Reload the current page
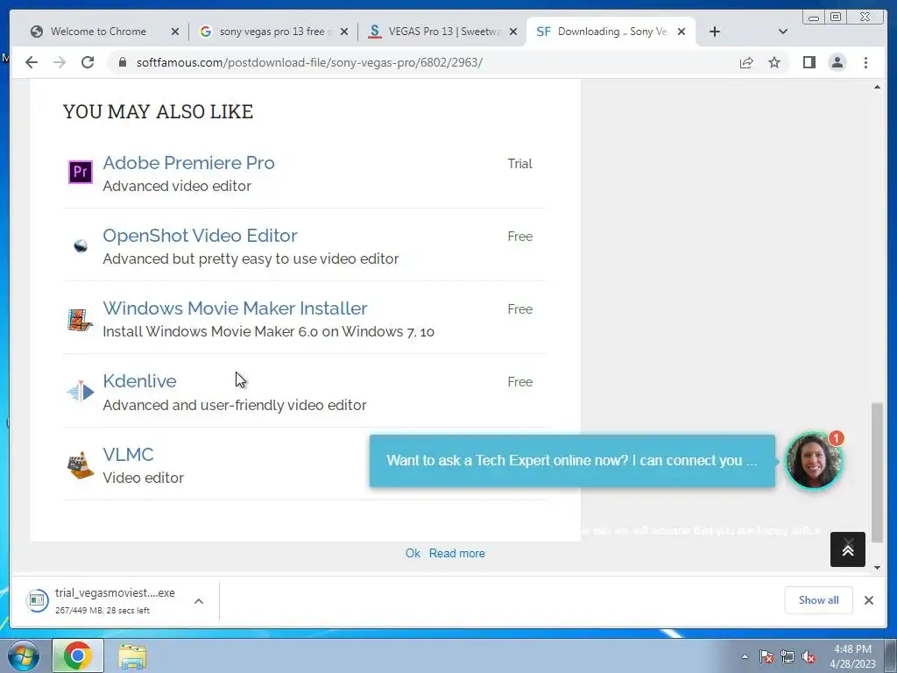Viewport: 897px width, 673px height. [88, 62]
